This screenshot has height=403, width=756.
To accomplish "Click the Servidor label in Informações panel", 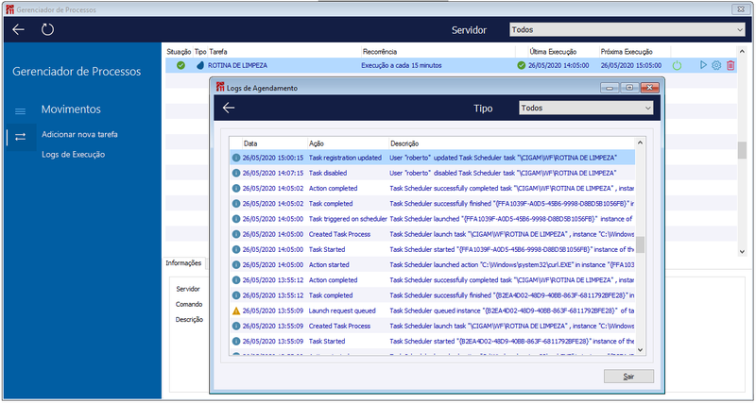I will click(x=188, y=289).
